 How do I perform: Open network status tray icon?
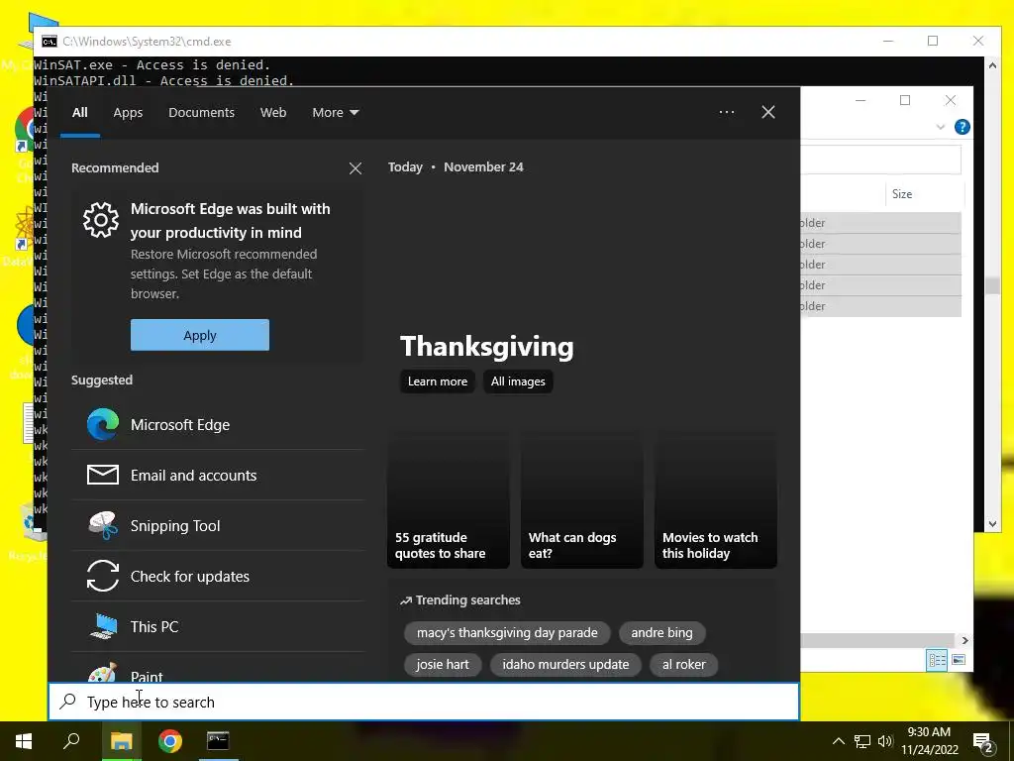(x=862, y=741)
